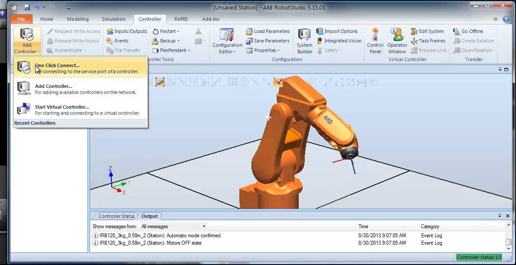Open RobotStudio help question mark icon
The image size is (516, 265).
(x=506, y=19)
